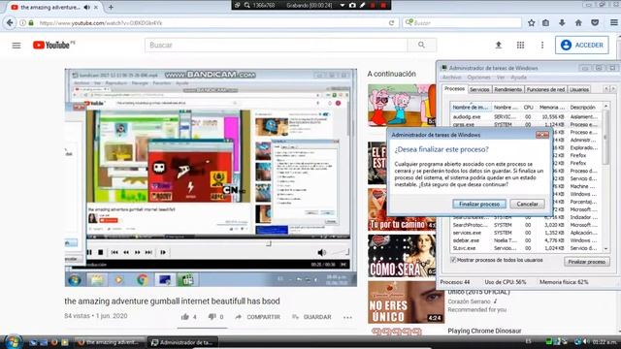621x349 pixels.
Task: Select the sidebar.exe process row
Action: click(526, 240)
